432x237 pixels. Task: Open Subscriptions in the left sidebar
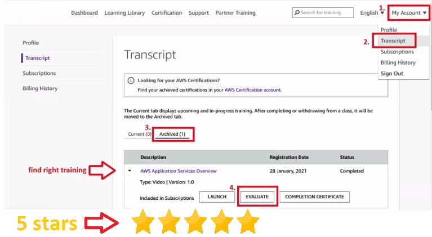click(39, 73)
